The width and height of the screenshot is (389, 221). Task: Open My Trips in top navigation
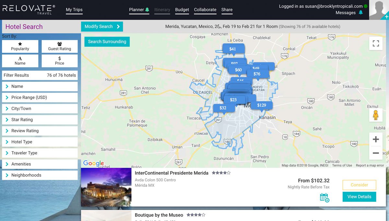point(74,10)
